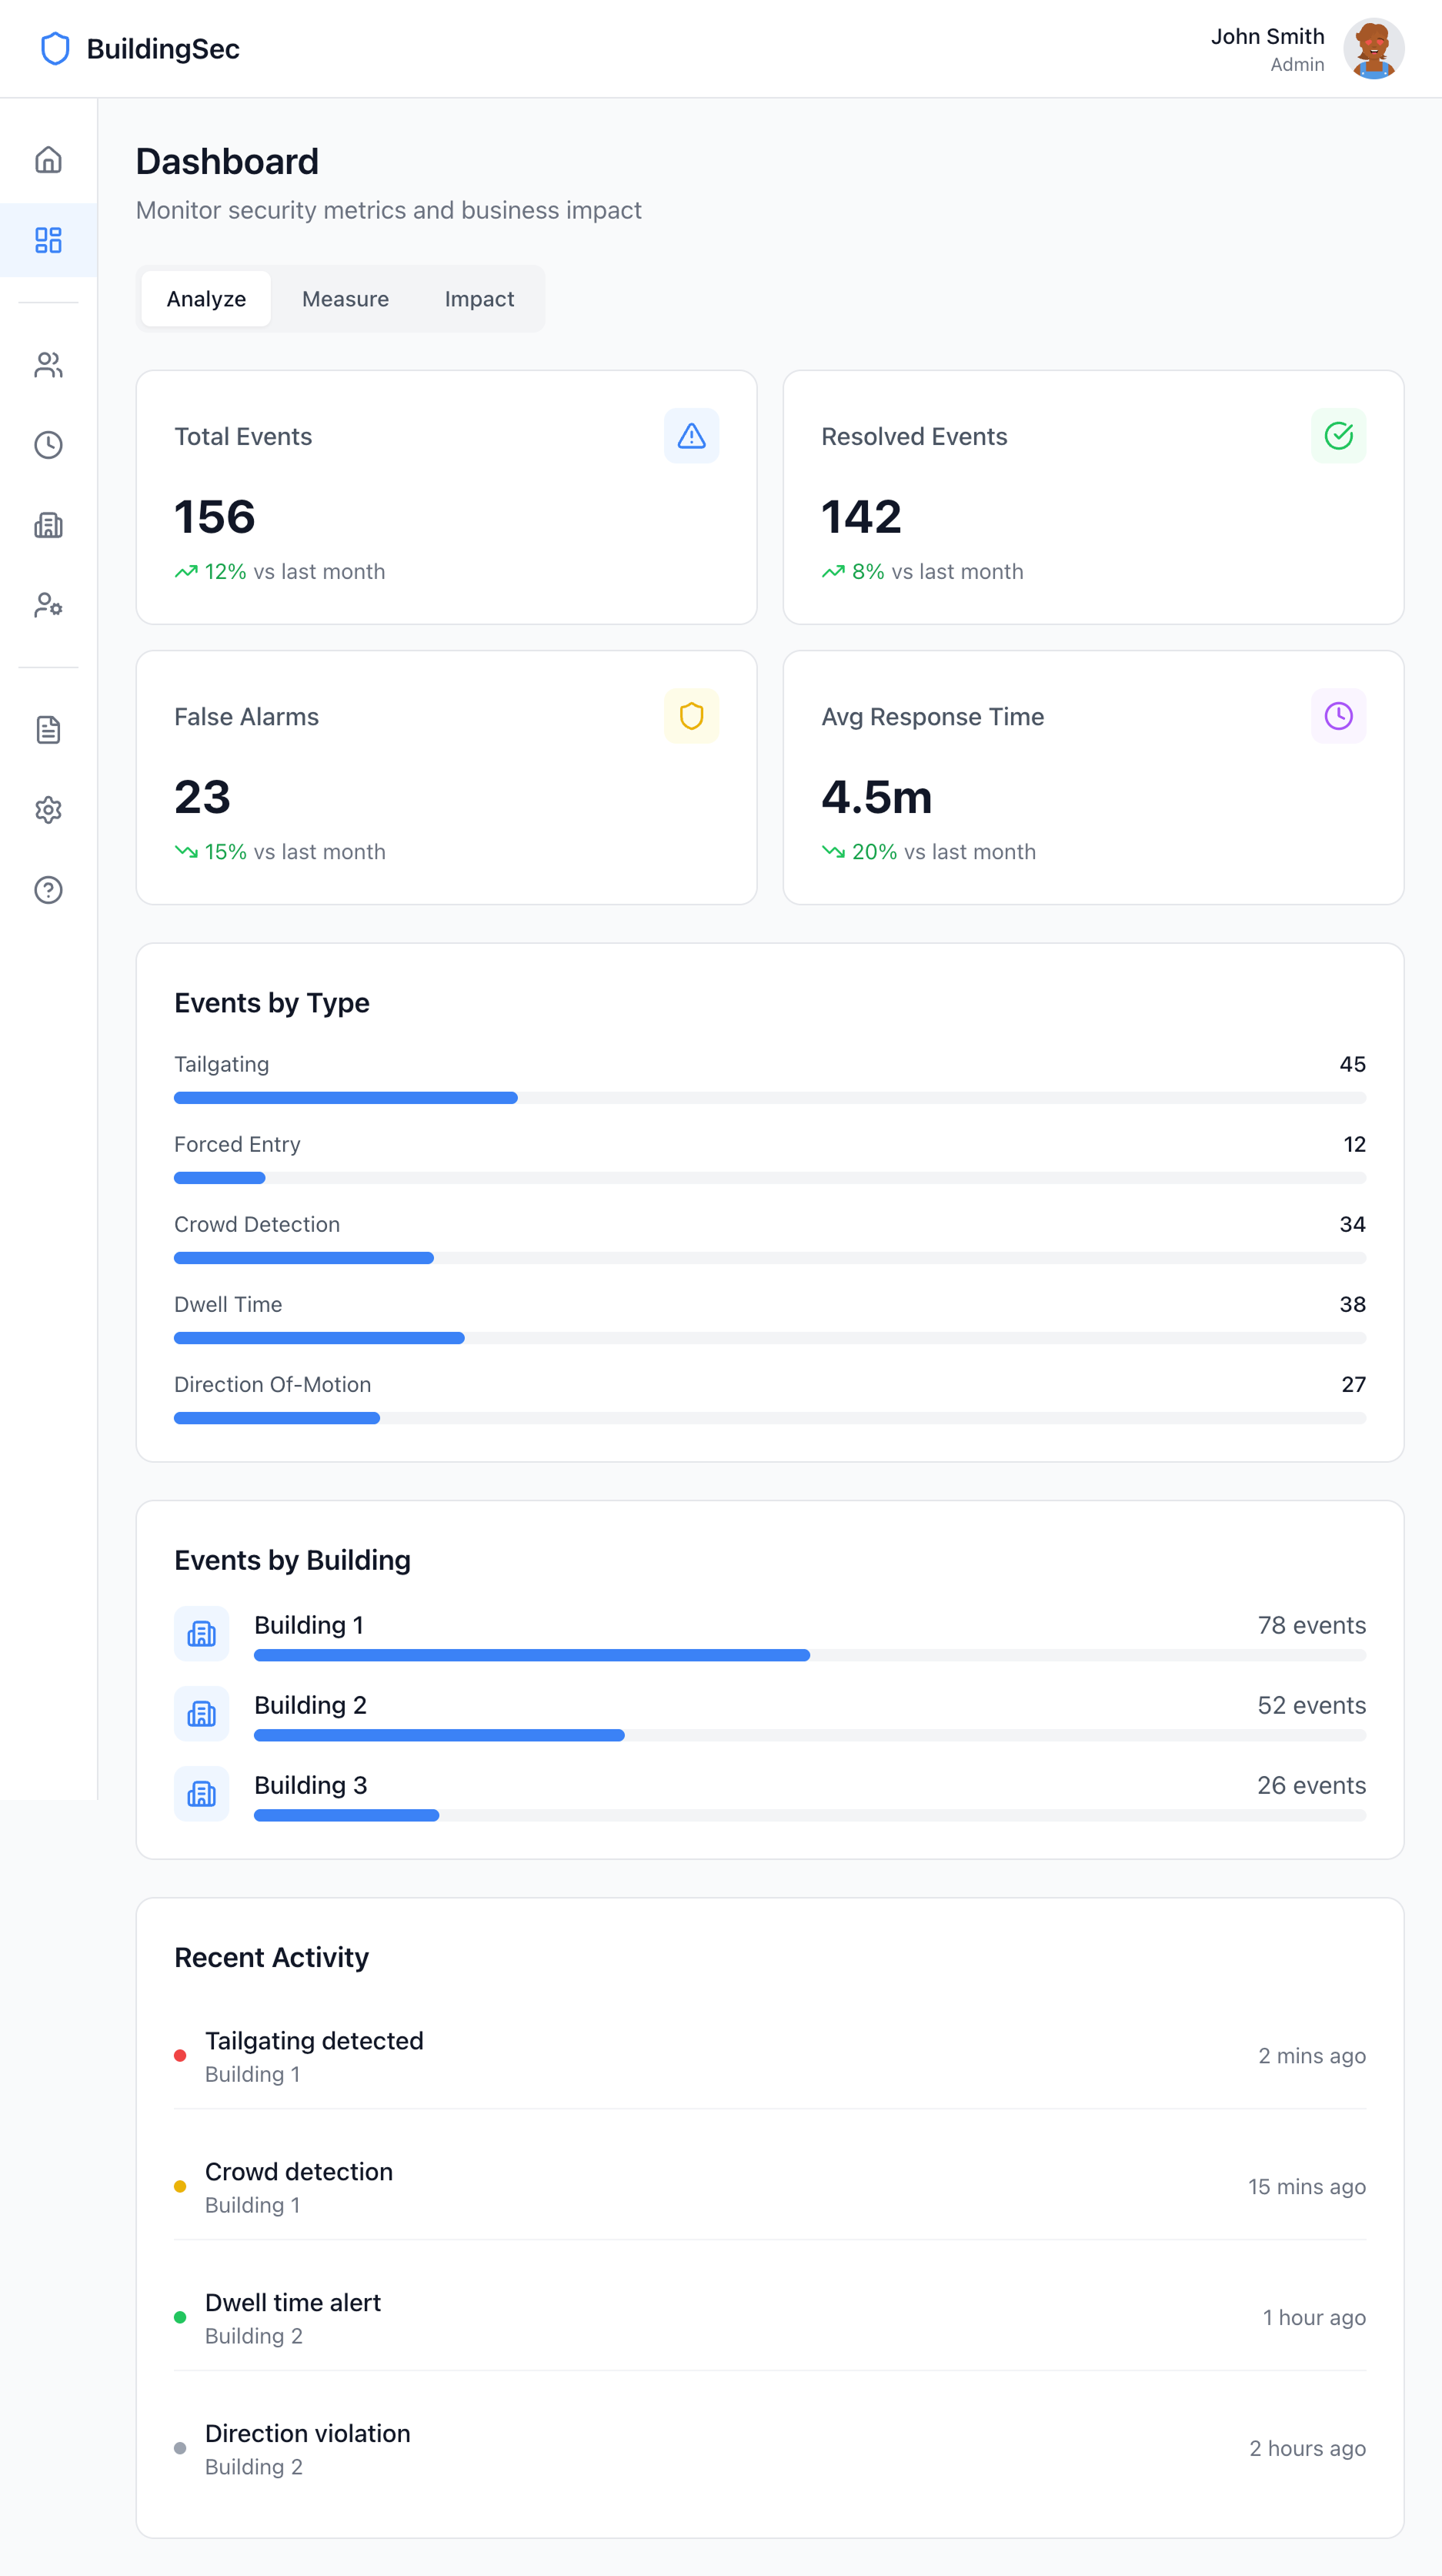1442x2576 pixels.
Task: Click the BuildingSec shield logo icon
Action: pyautogui.click(x=55, y=49)
